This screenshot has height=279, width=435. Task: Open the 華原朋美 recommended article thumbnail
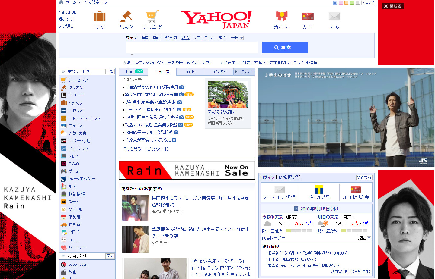click(x=136, y=240)
